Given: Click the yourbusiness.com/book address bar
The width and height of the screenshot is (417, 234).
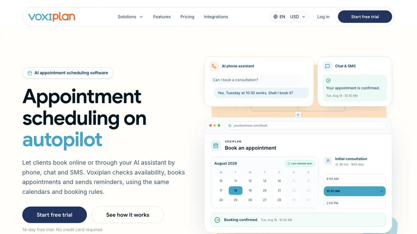Looking at the screenshot, I should [x=306, y=125].
